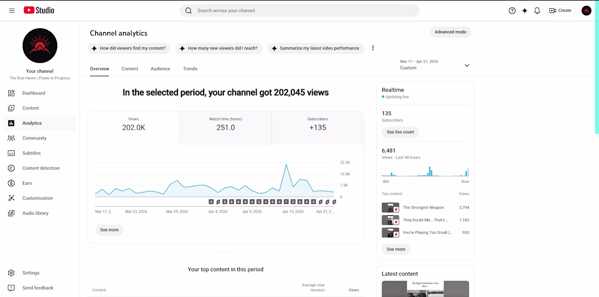This screenshot has height=297, width=599.
Task: Click the '1,182' views count
Action: (x=464, y=220)
